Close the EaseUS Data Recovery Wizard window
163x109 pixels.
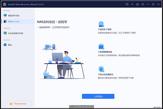(158, 4)
